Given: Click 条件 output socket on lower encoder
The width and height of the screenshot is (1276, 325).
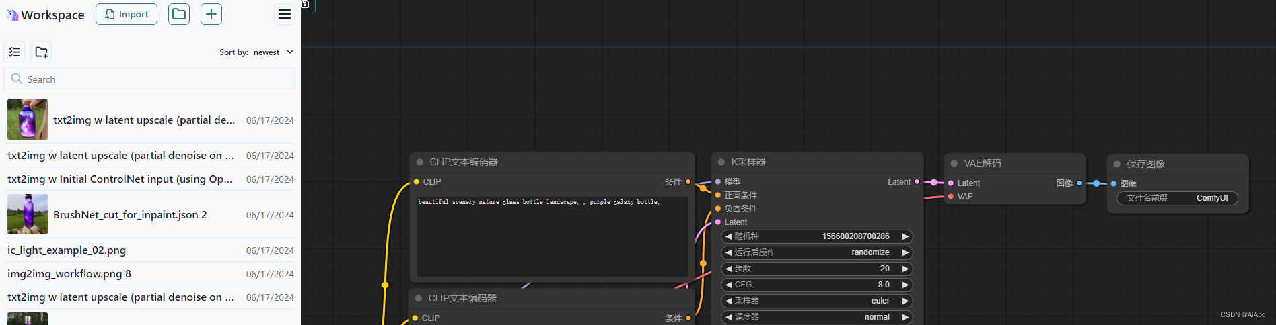Looking at the screenshot, I should 688,318.
